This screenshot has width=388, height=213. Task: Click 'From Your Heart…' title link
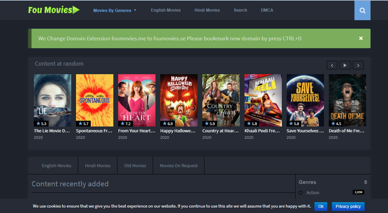tap(137, 131)
